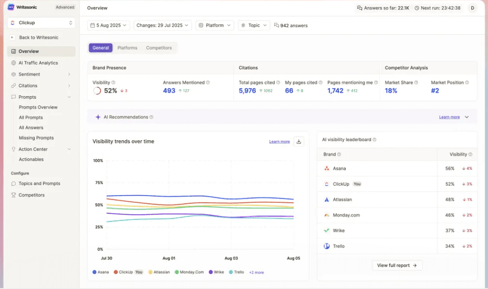Click the AI Traffic Analytics sidebar icon
This screenshot has height=289, width=488.
14,63
